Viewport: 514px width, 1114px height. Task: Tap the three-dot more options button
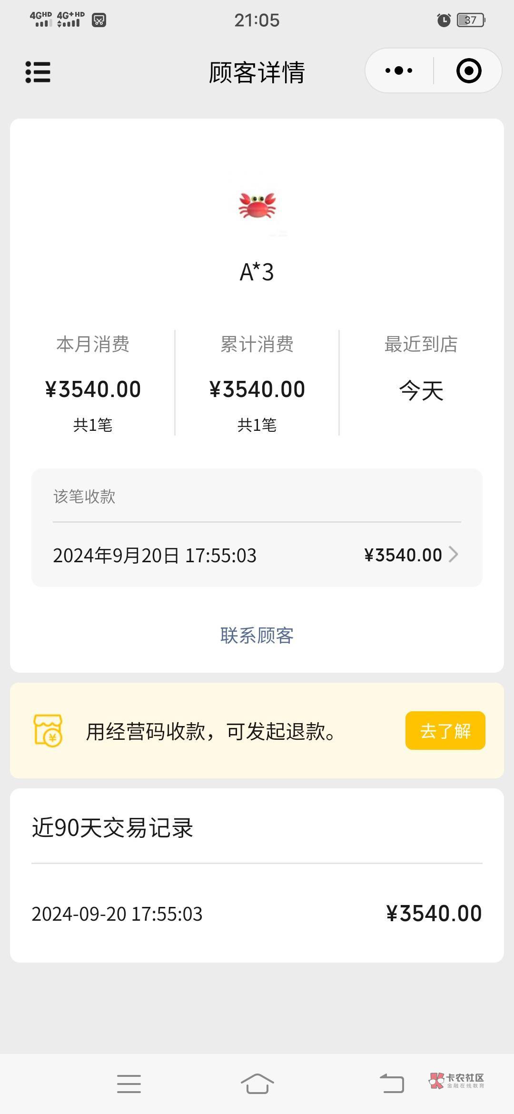399,71
